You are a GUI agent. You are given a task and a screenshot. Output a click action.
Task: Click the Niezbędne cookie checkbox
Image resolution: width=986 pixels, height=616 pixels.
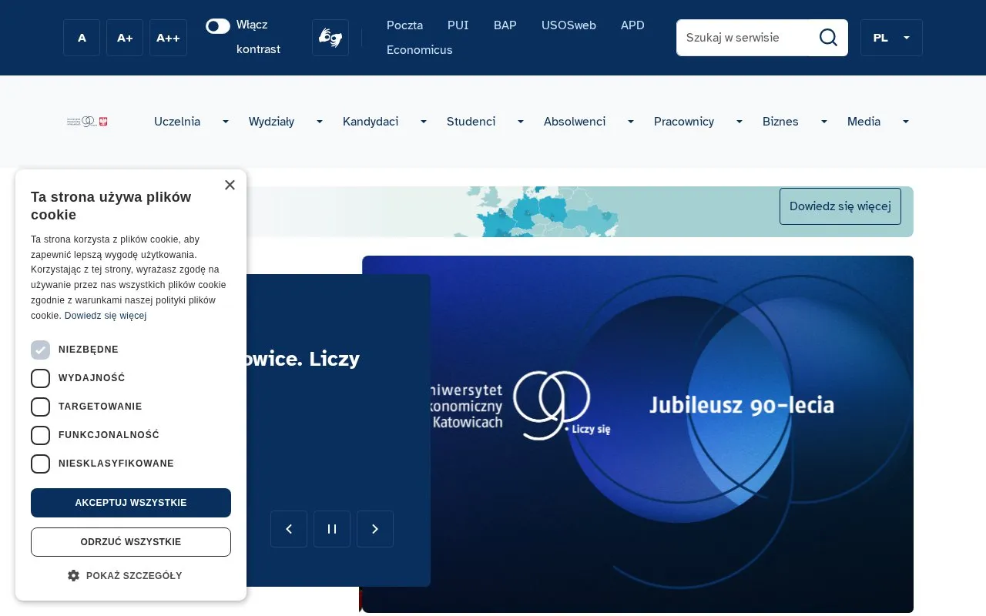tap(40, 350)
